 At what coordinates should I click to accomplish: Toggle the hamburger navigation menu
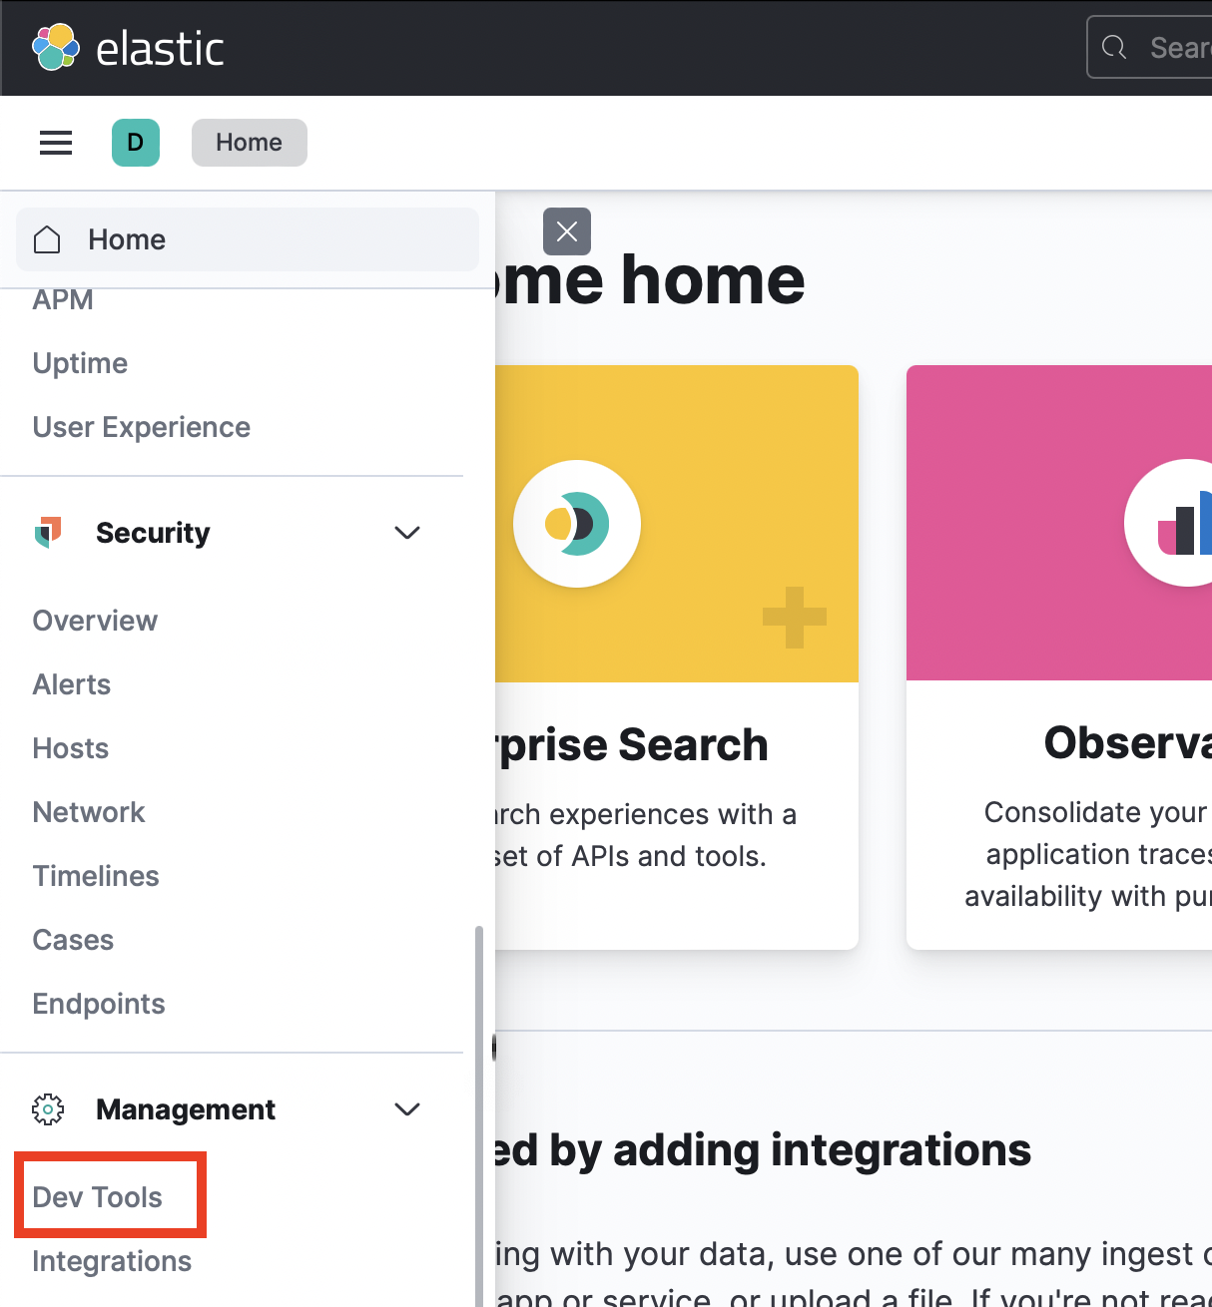coord(56,143)
